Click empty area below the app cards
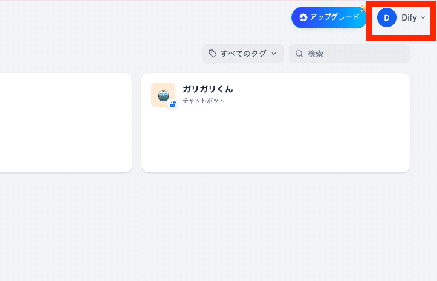Screen dimensions: 437x281 pyautogui.click(x=218, y=229)
